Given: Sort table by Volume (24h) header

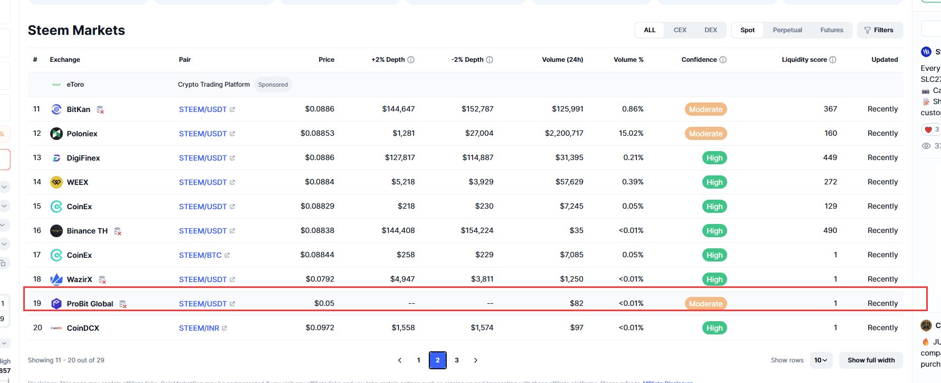Looking at the screenshot, I should click(x=562, y=60).
